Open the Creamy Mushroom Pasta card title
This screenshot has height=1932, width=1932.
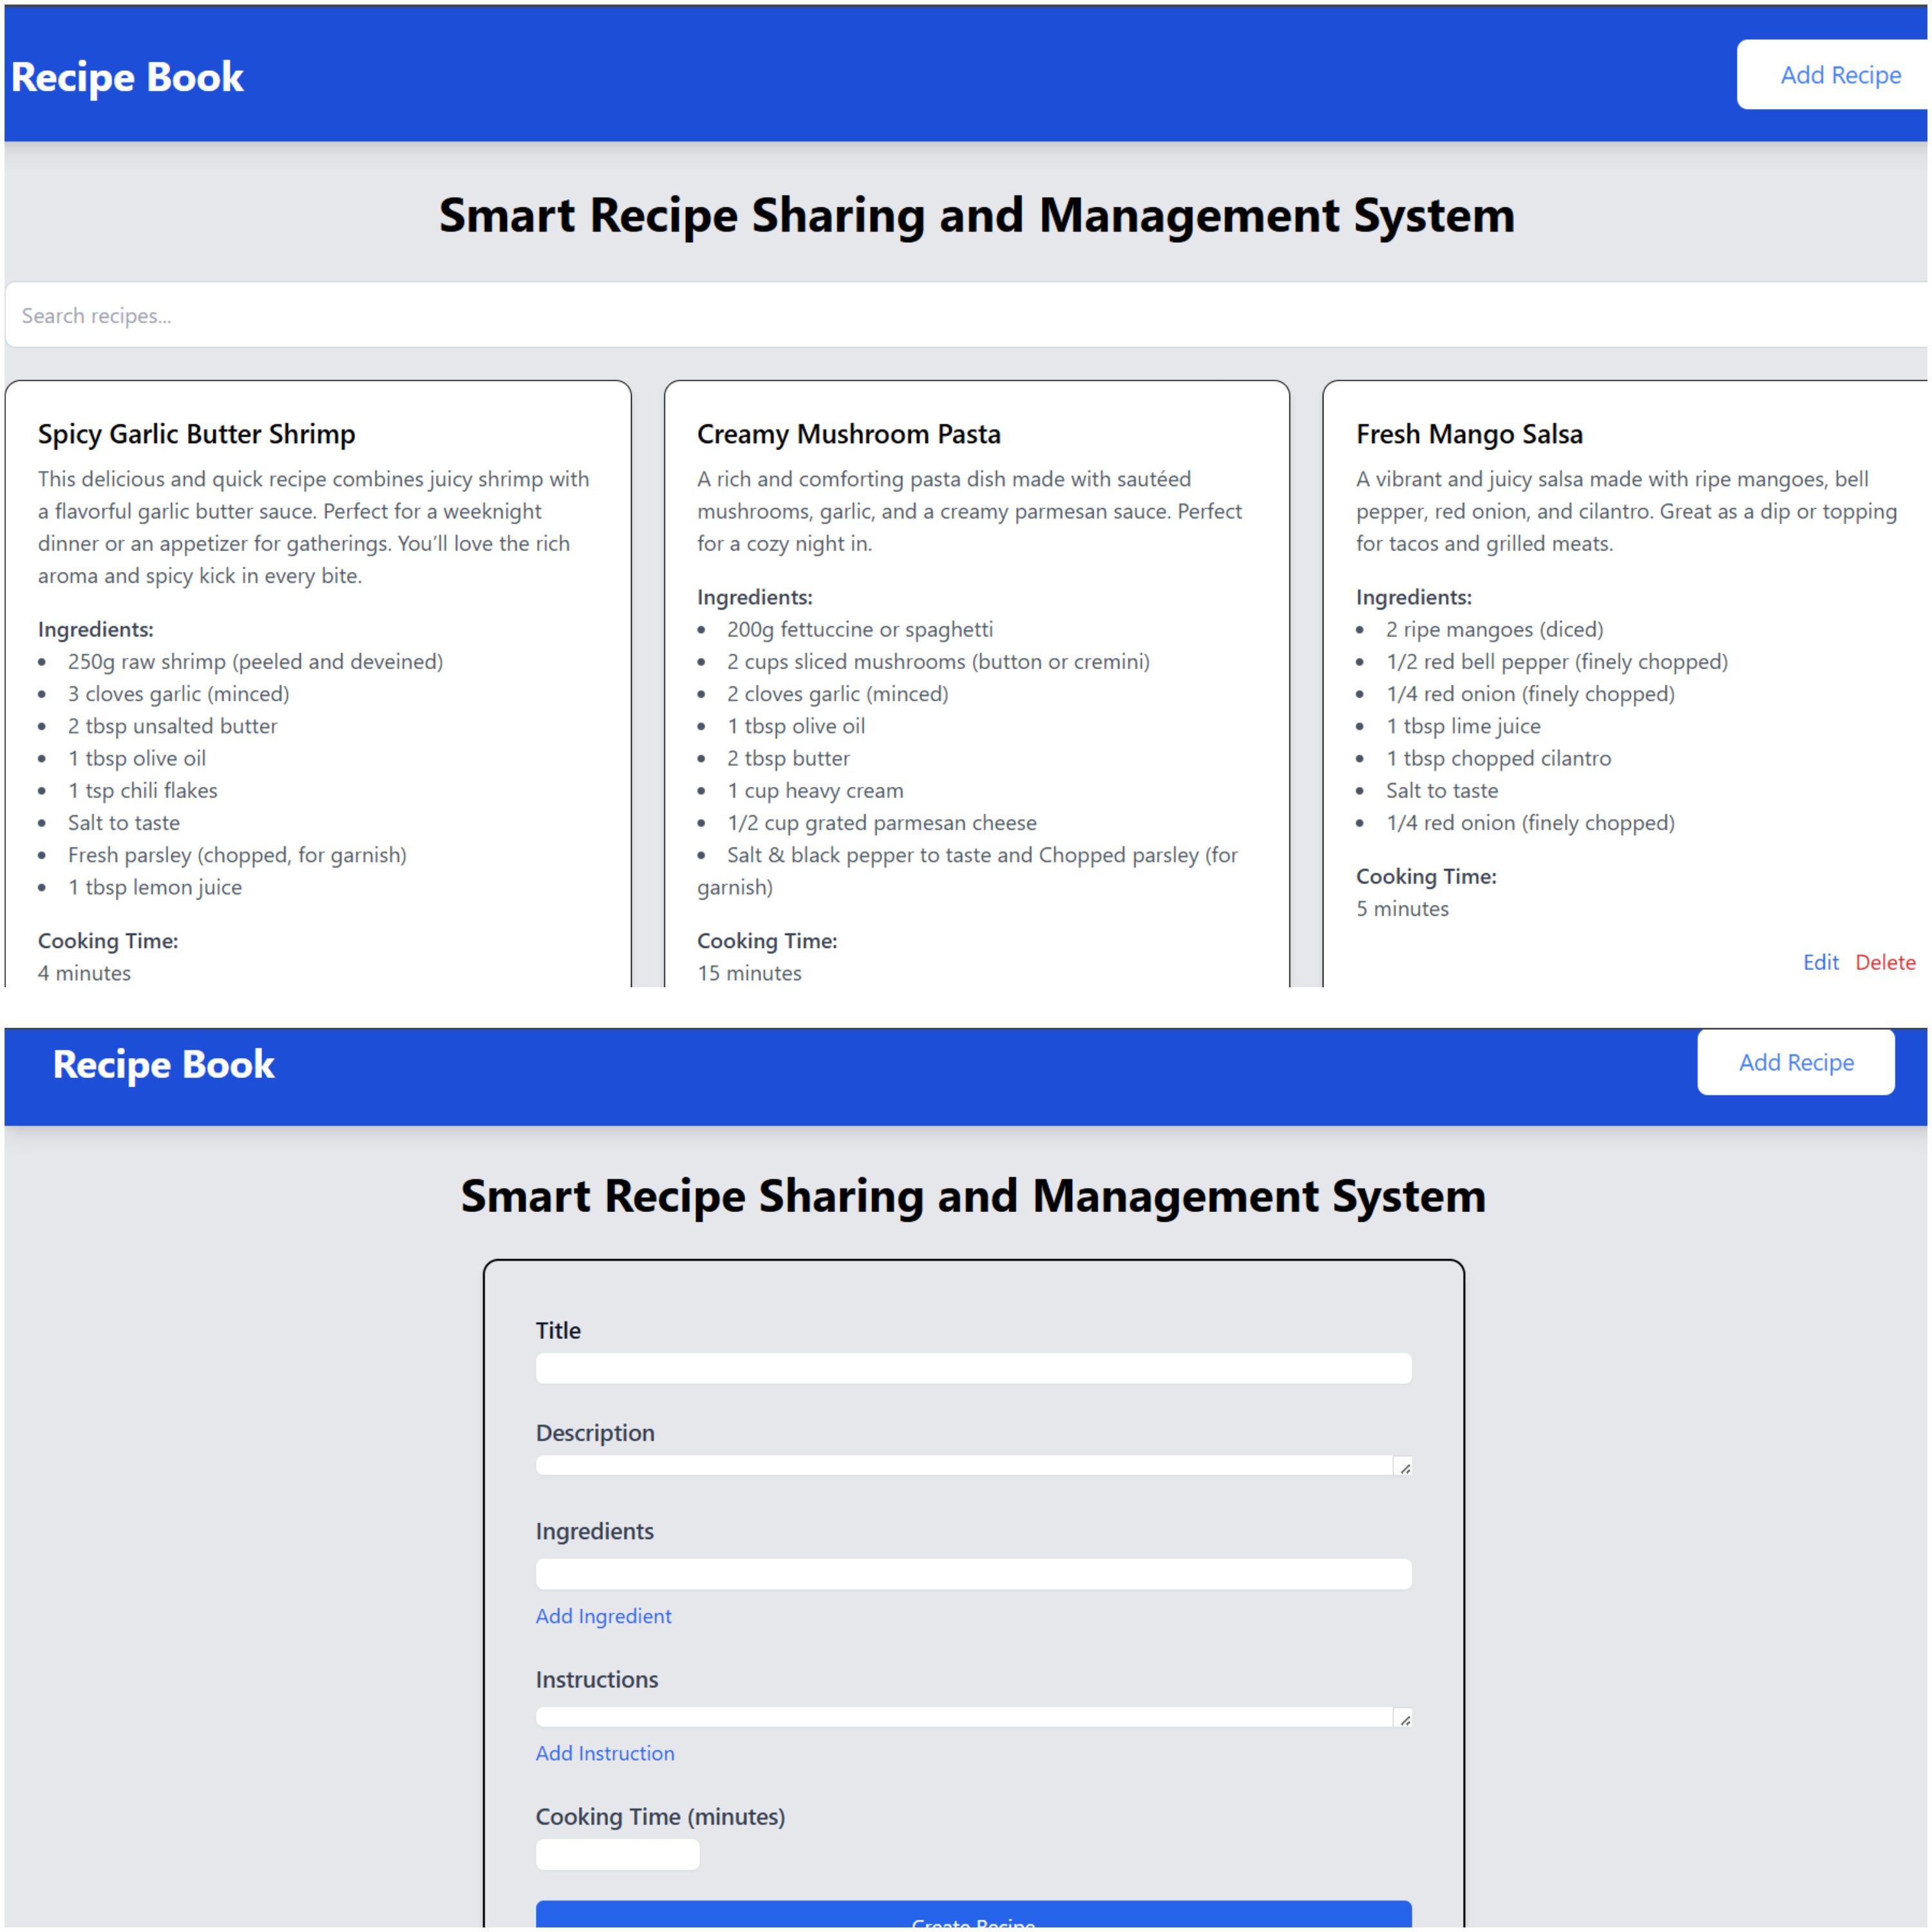click(x=848, y=434)
